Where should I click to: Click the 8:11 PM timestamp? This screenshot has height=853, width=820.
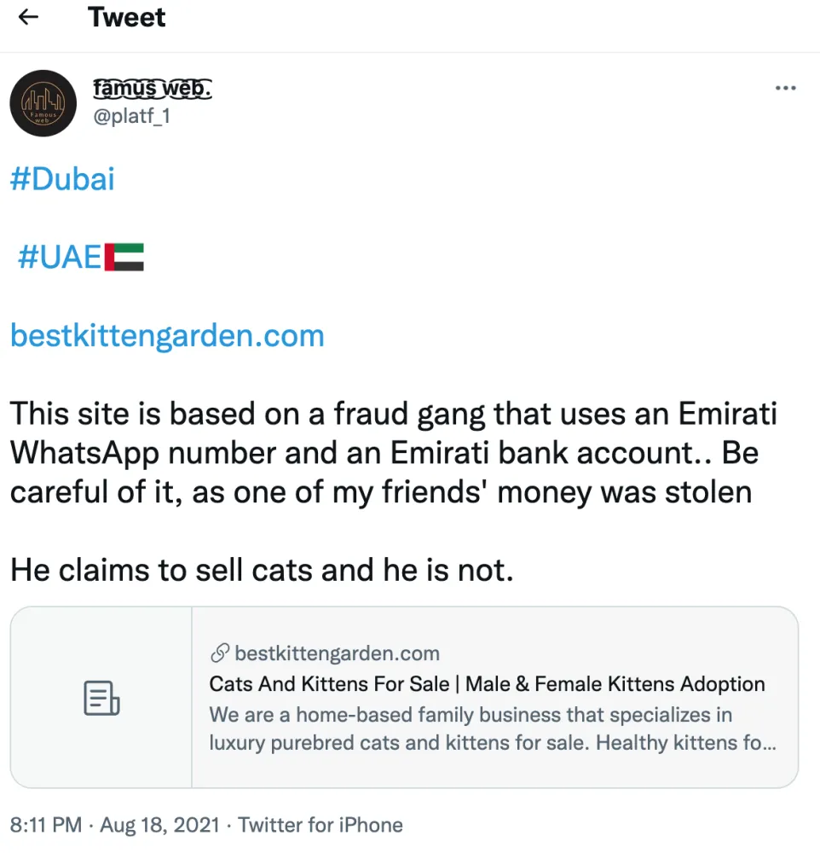[x=46, y=825]
